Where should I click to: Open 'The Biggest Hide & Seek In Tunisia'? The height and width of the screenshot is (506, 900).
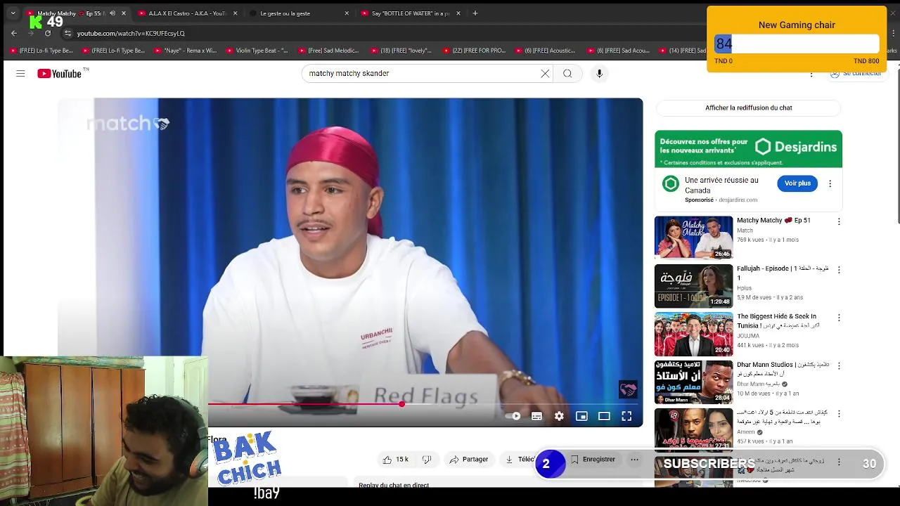693,334
